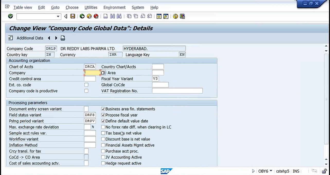The width and height of the screenshot is (330, 175).
Task: Click the Previous Entry left arrow
Action: 49,38
